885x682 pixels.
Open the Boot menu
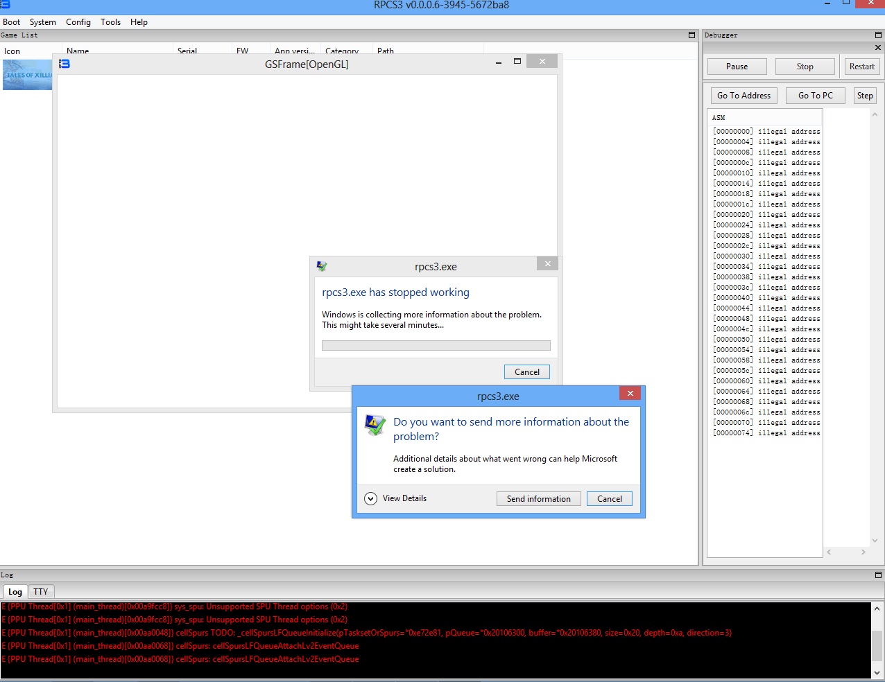[12, 22]
